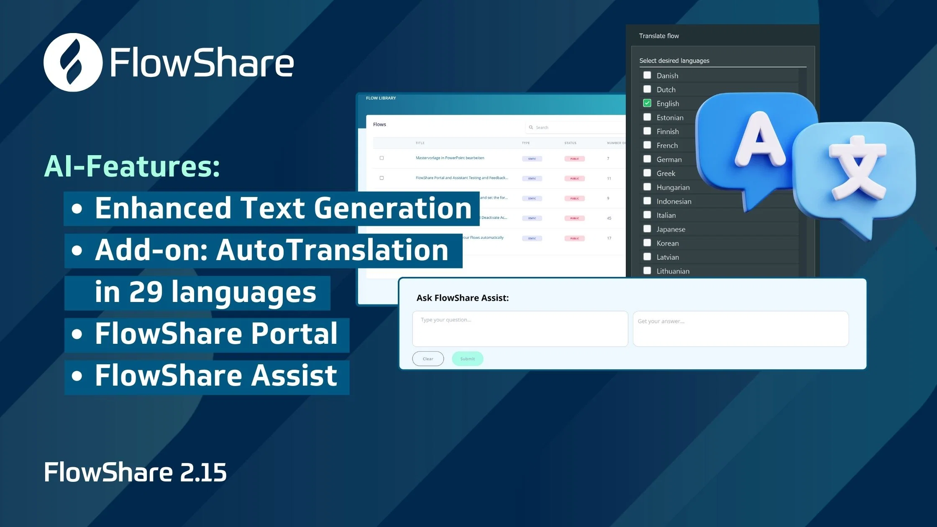Screen dimensions: 937x527
Task: Select the Lithuanian language checkbox
Action: click(x=647, y=271)
